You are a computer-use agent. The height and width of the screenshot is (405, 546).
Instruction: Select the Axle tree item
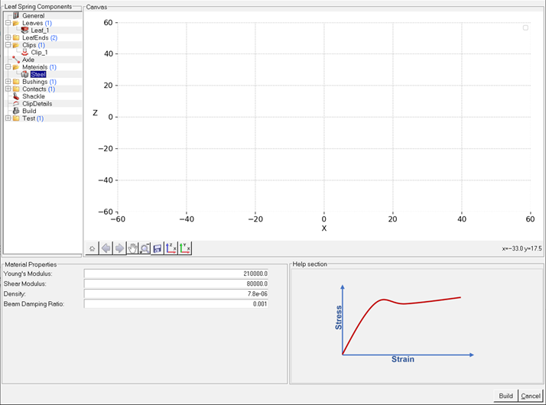[28, 60]
